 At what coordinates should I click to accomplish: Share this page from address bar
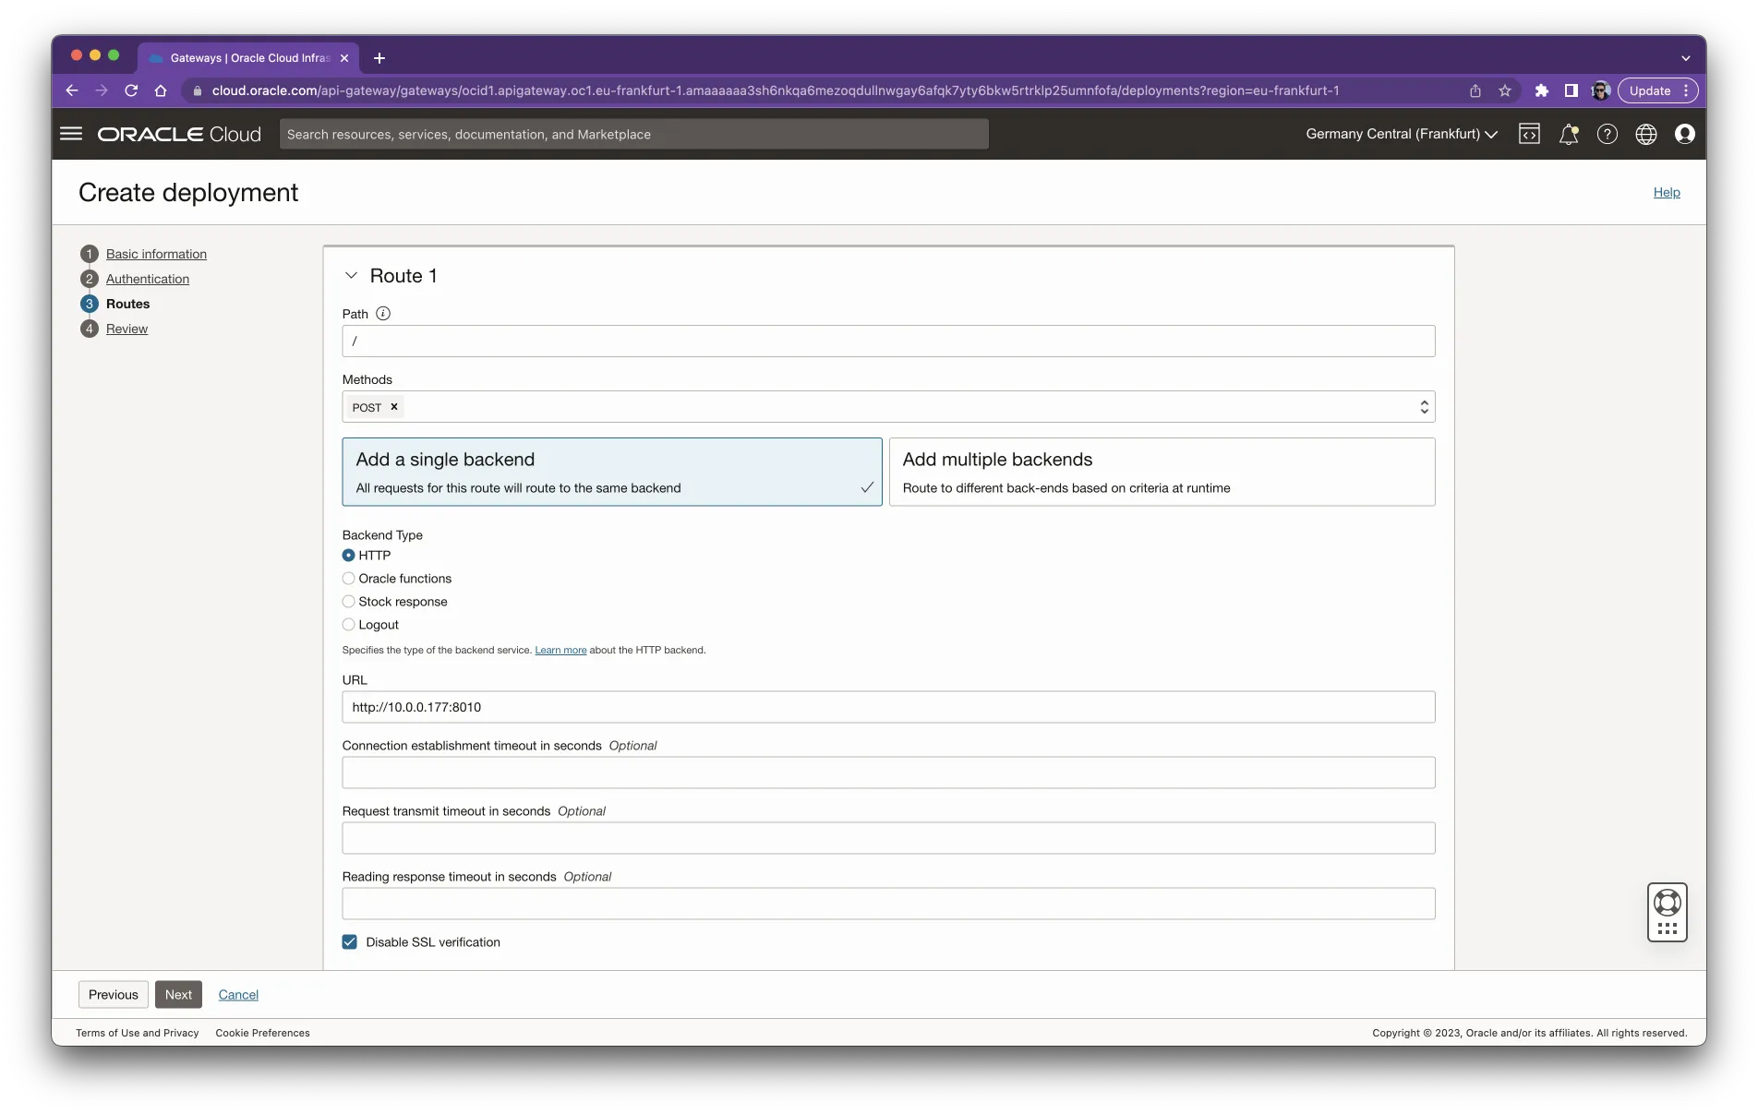(x=1475, y=90)
